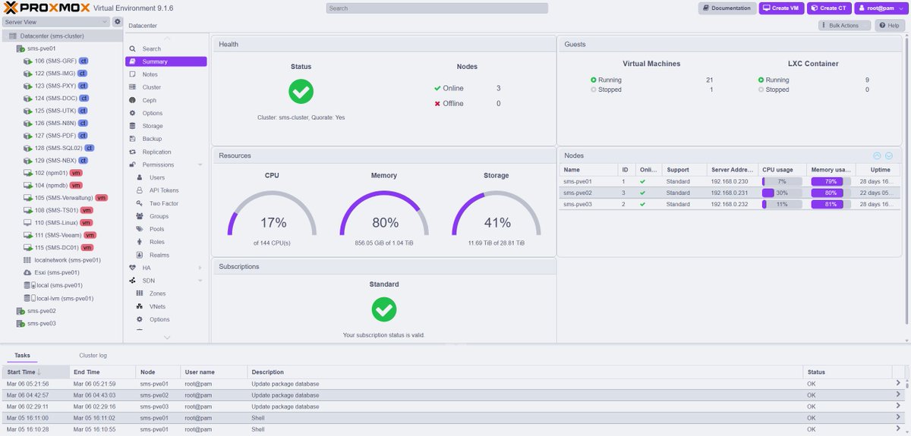This screenshot has width=911, height=436.
Task: Click Storage database icon in menu
Action: coord(133,126)
